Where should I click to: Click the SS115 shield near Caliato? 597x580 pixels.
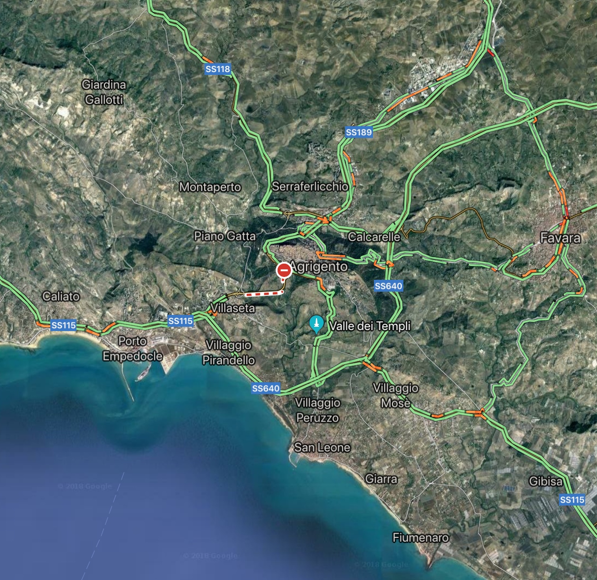pyautogui.click(x=63, y=325)
